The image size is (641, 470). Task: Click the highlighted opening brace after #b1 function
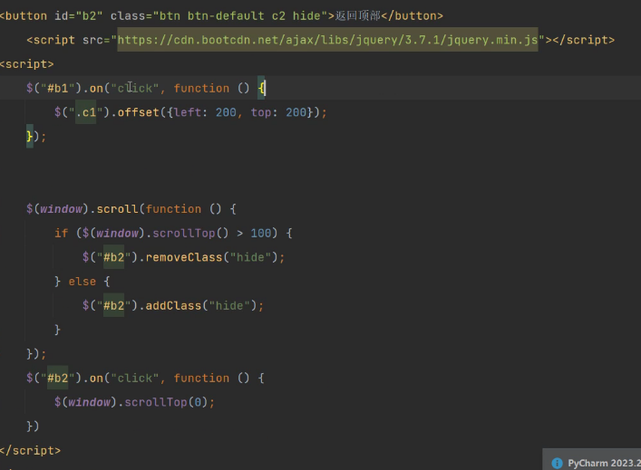(261, 88)
